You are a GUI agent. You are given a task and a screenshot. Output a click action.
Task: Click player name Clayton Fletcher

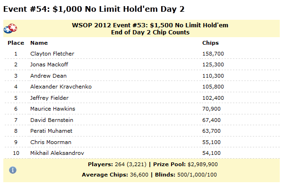tap(52, 54)
